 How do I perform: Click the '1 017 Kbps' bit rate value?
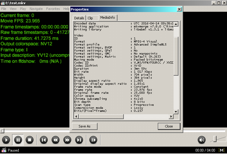(143, 72)
